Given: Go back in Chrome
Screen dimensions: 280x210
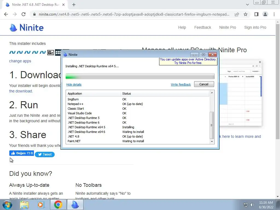Looking at the screenshot, I should click(6, 14).
